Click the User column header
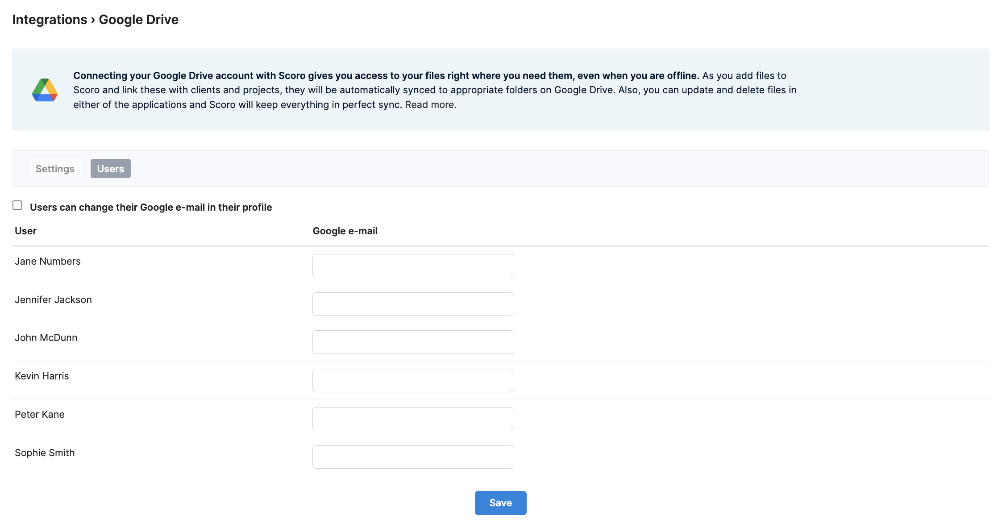 pyautogui.click(x=25, y=231)
